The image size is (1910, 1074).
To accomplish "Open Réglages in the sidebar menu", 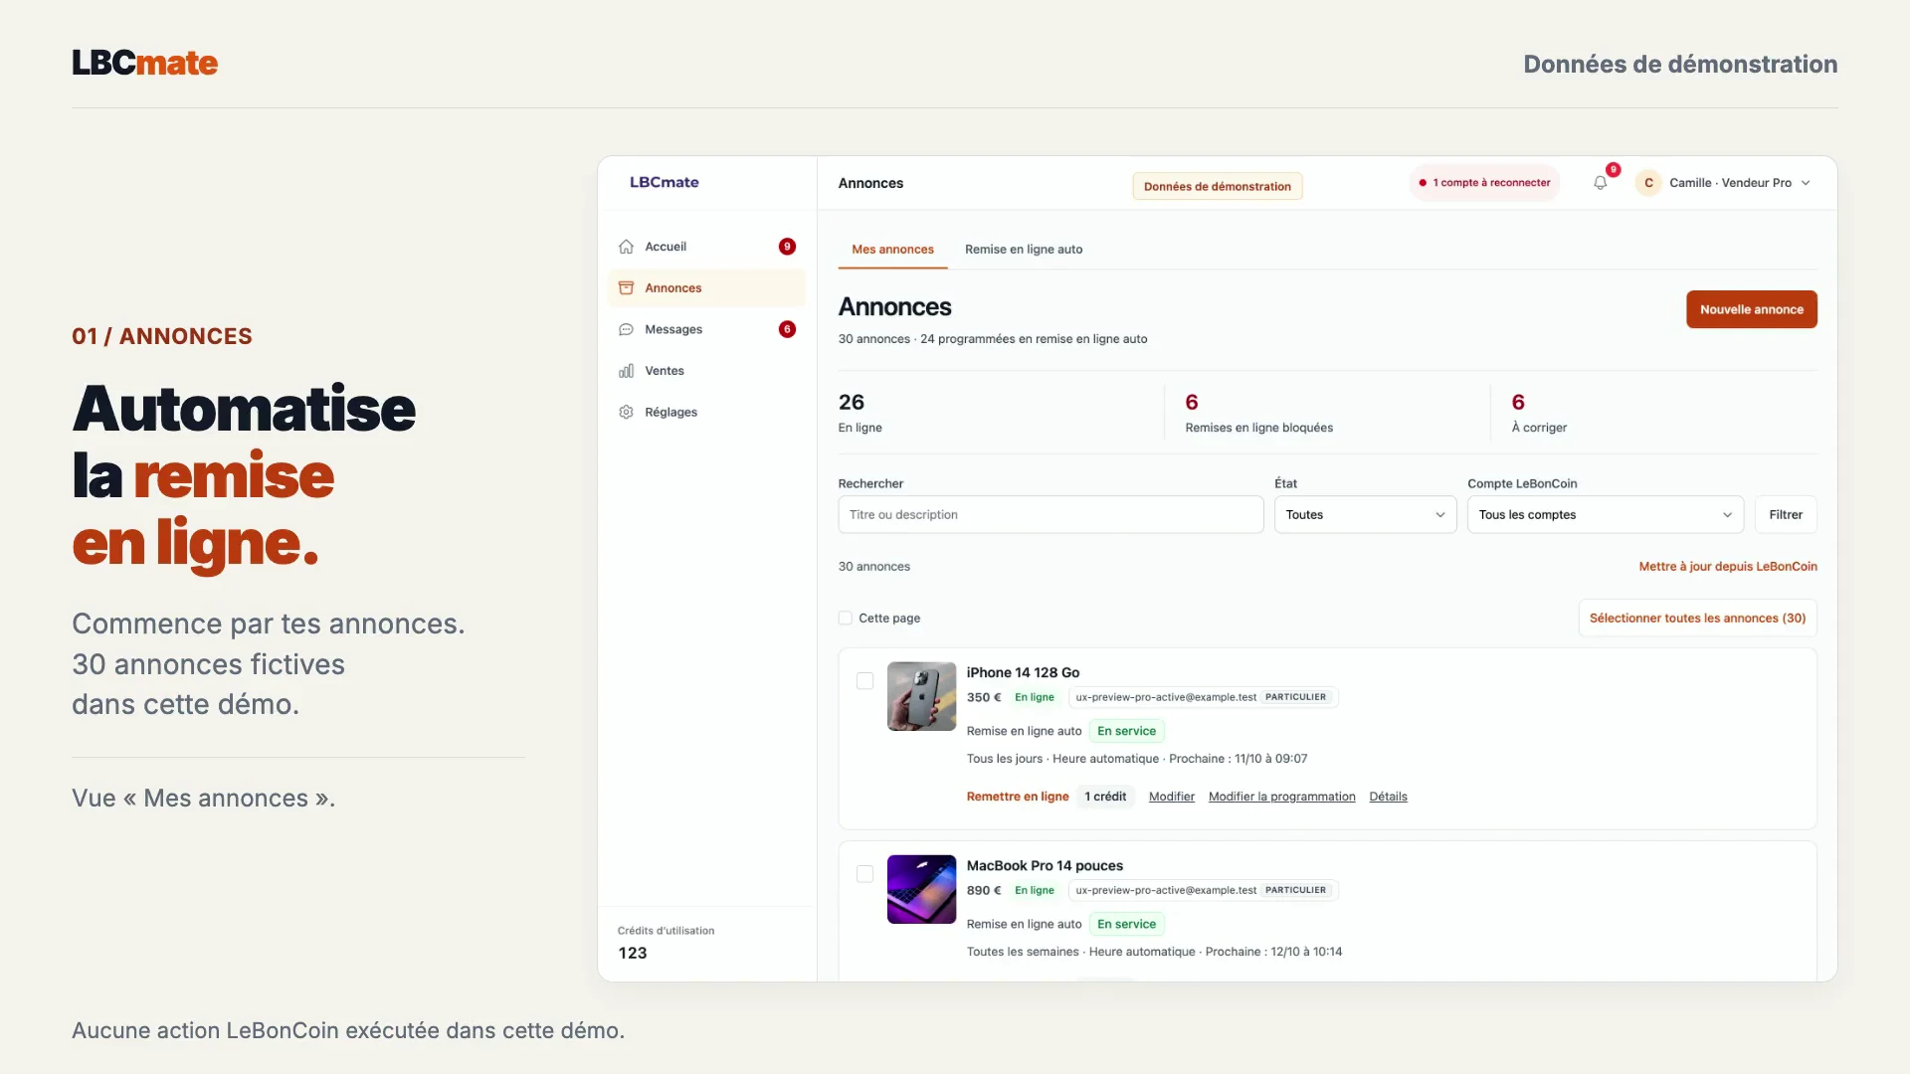I will [x=706, y=412].
